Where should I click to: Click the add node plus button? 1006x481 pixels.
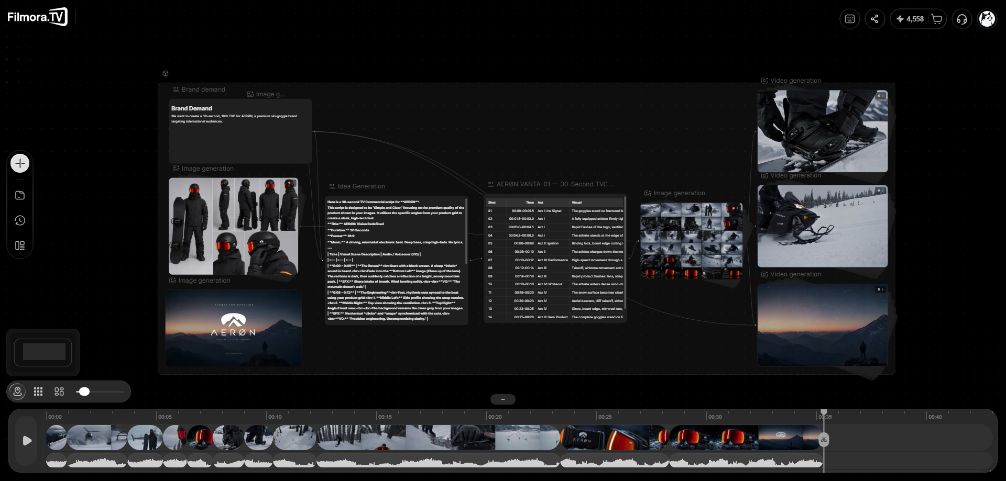pyautogui.click(x=20, y=163)
